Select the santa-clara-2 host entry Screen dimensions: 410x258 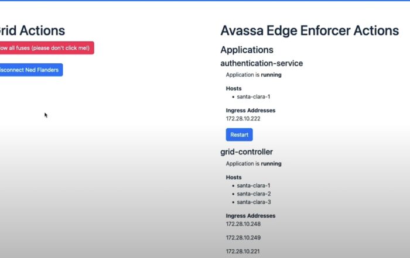click(x=254, y=194)
